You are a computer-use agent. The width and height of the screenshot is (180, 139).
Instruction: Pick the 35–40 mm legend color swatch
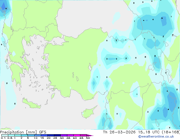(70, 135)
